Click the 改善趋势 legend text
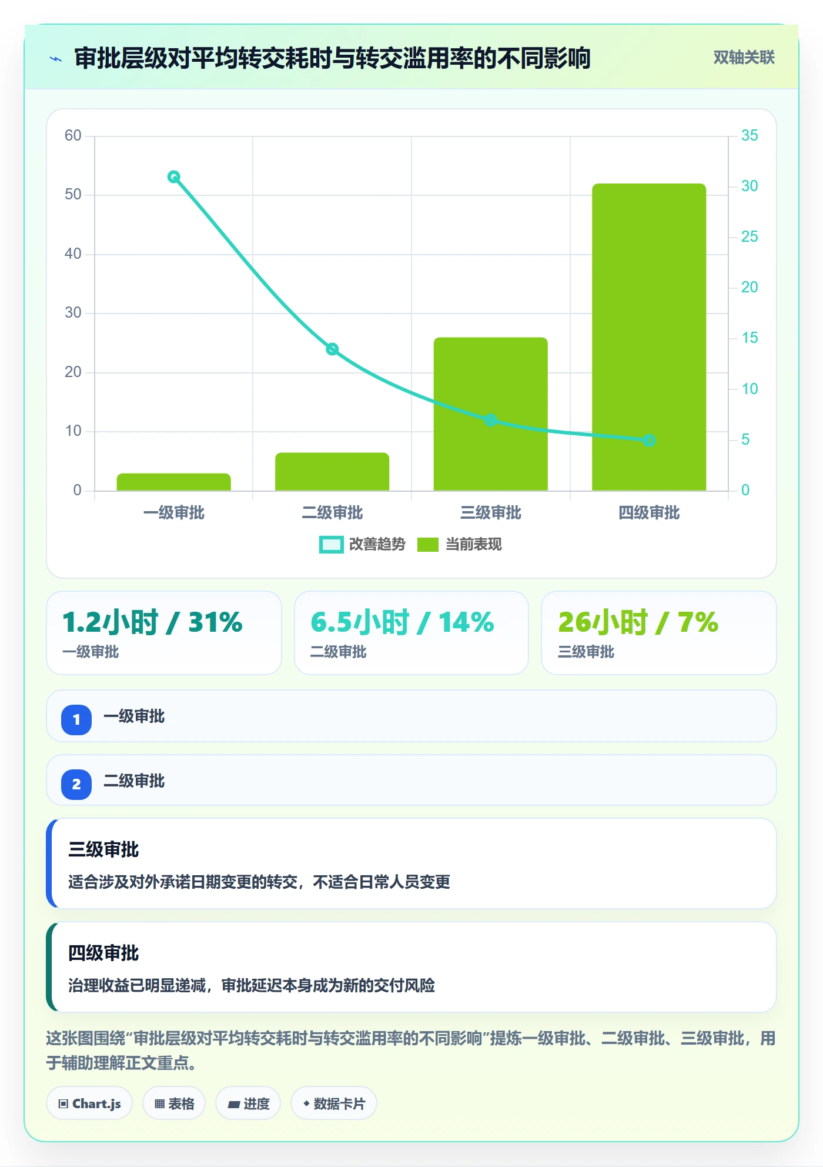The width and height of the screenshot is (823, 1167). 377,545
